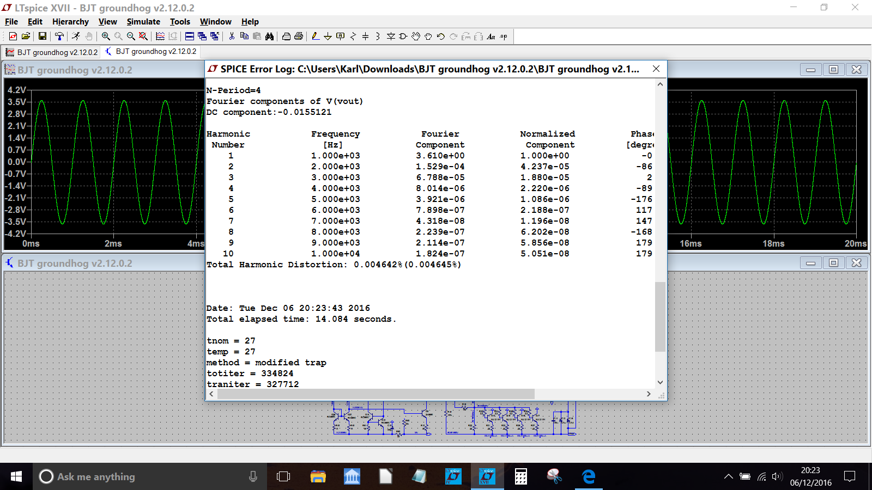872x490 pixels.
Task: Cascade the windows with the cascade icon
Action: tap(202, 36)
